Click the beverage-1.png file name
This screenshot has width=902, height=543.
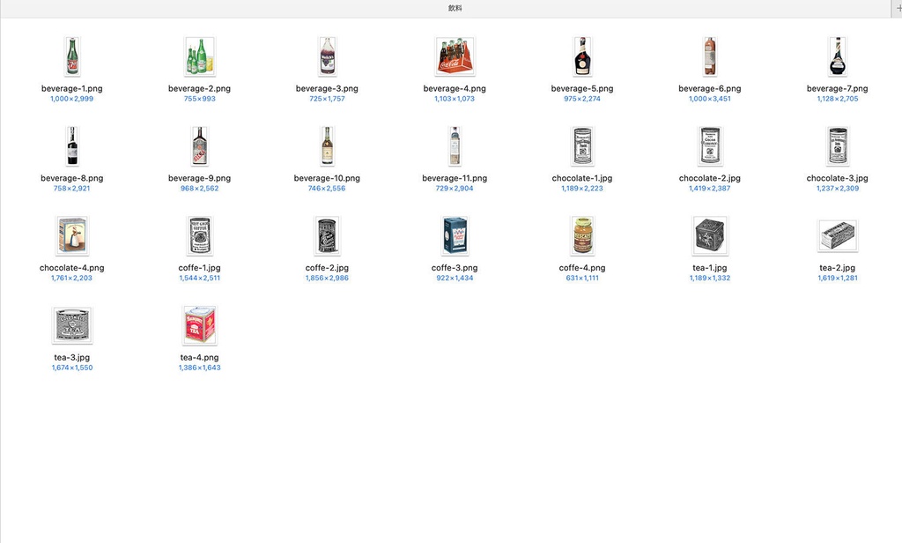72,89
